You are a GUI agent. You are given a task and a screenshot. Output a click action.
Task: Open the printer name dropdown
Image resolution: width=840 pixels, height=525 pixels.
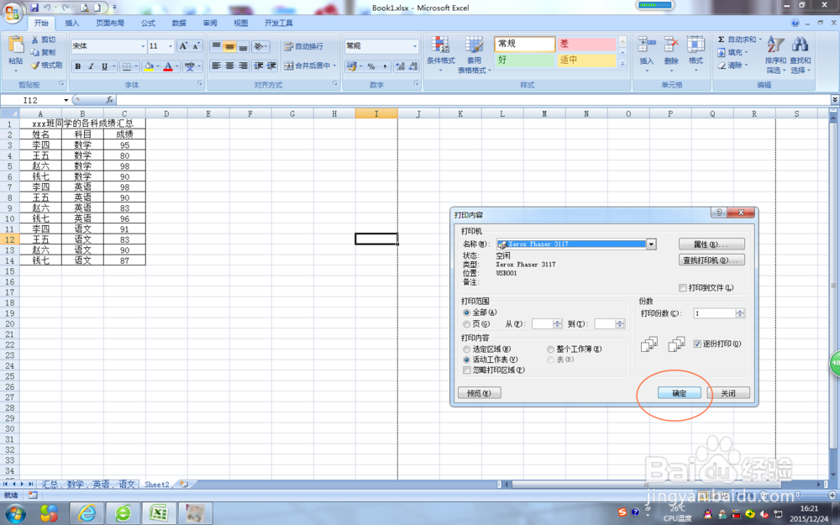click(651, 244)
